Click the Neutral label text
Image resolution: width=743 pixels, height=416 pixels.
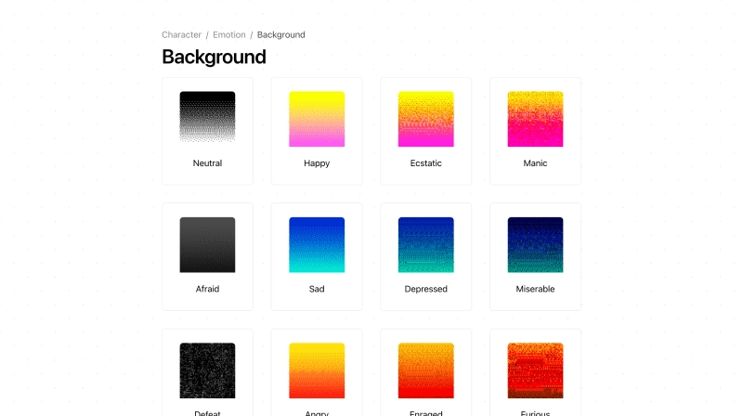coord(207,163)
